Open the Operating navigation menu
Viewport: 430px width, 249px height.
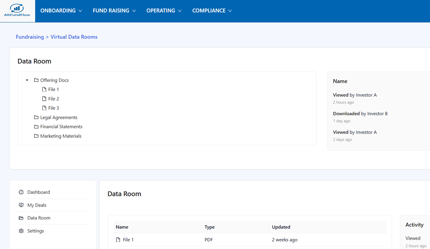click(164, 11)
